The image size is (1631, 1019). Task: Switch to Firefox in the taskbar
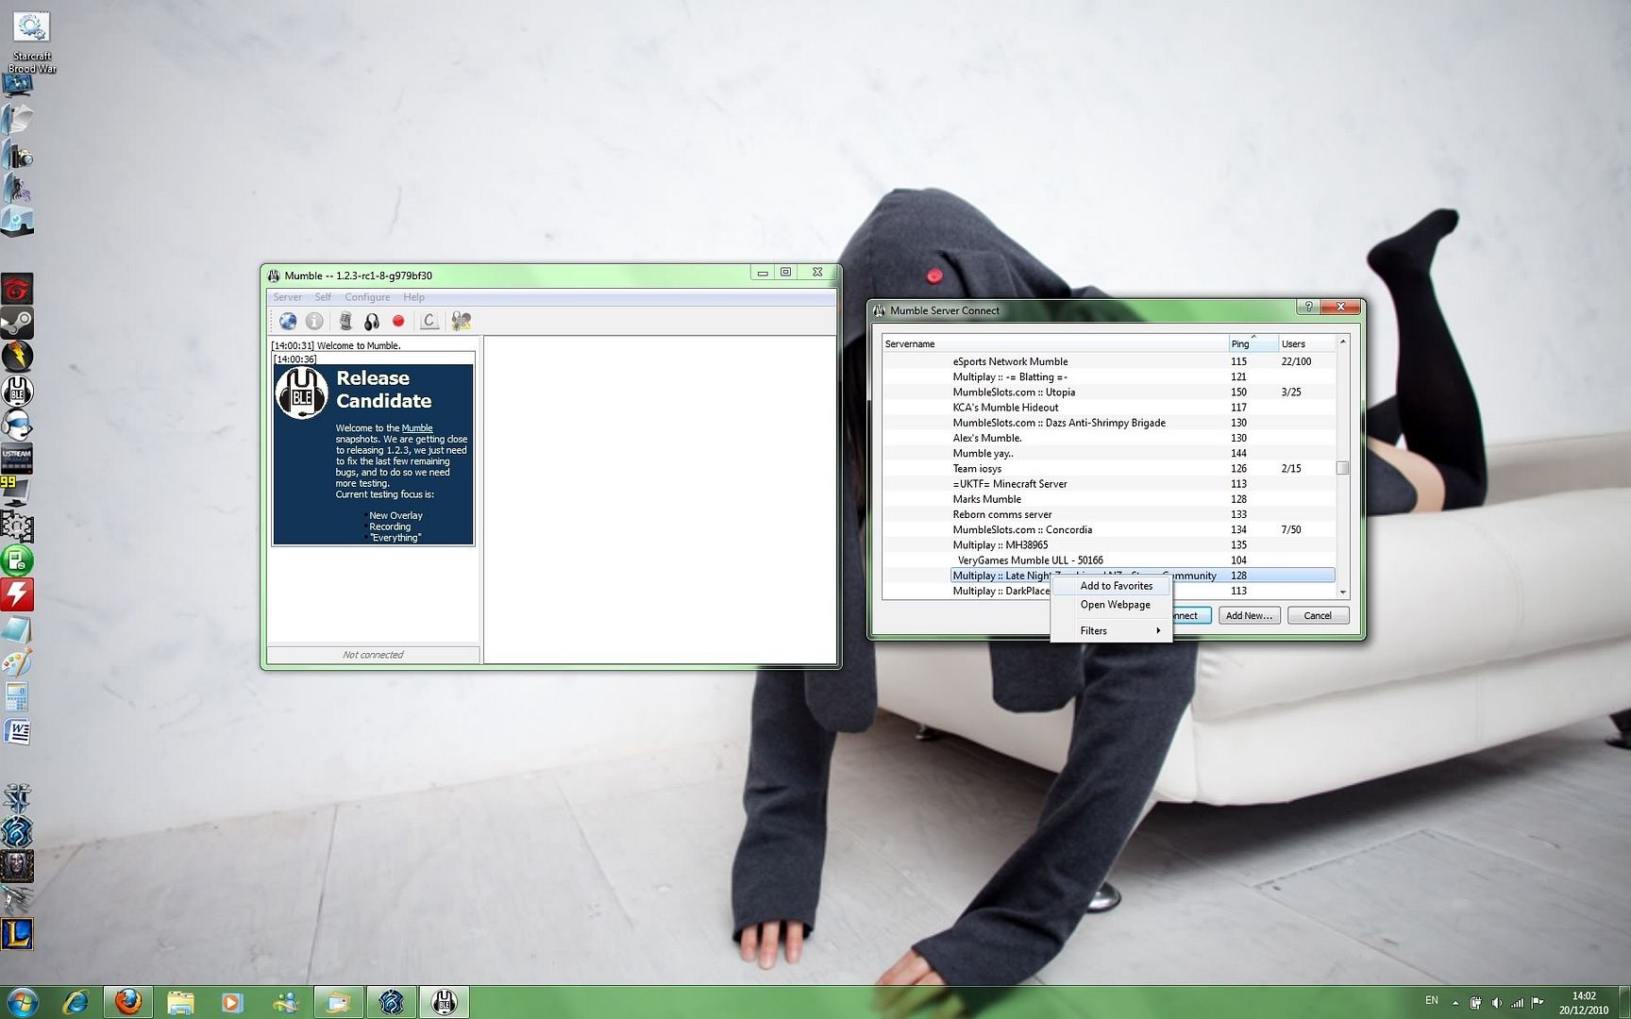[x=128, y=1001]
